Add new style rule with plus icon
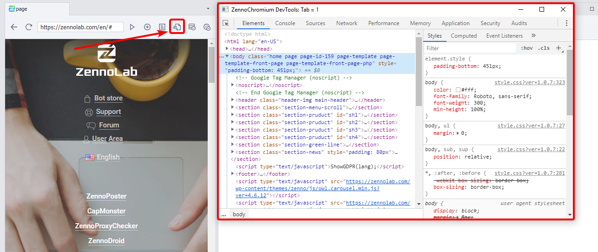The width and height of the screenshot is (598, 252). coord(559,48)
